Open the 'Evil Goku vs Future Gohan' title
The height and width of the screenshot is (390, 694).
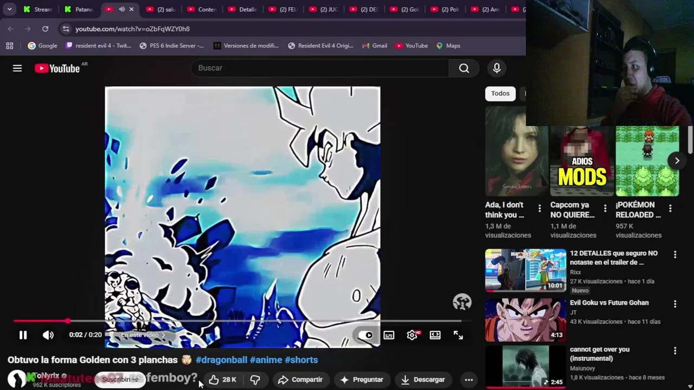pos(609,303)
